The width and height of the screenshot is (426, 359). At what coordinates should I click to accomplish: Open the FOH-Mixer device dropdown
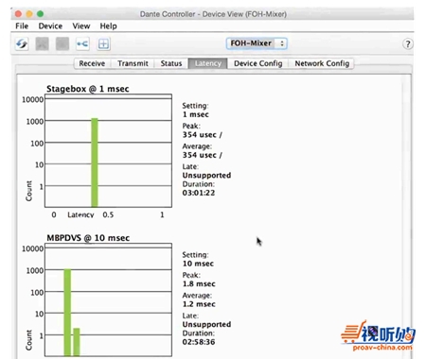(x=257, y=43)
